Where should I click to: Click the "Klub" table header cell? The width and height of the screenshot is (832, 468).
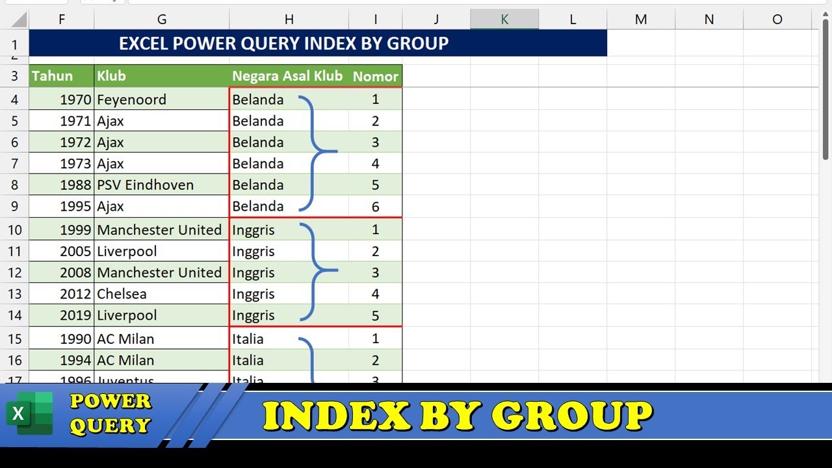coord(162,76)
